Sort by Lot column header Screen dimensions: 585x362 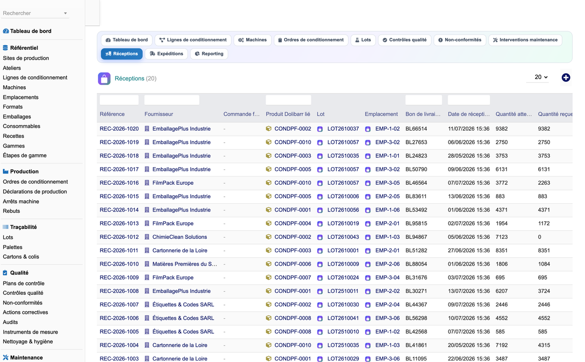point(321,114)
